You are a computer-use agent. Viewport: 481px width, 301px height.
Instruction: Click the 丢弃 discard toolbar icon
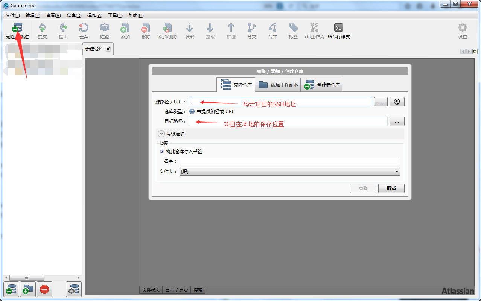84,27
